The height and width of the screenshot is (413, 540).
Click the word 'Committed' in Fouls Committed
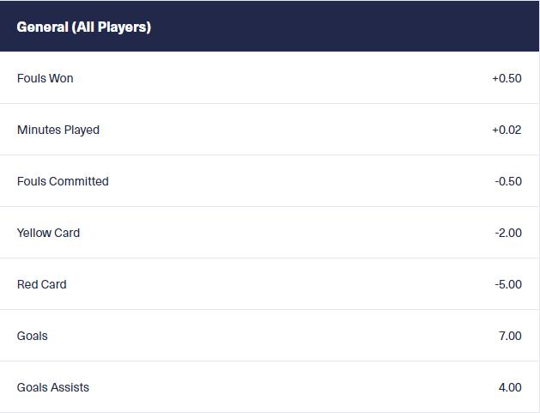pos(79,181)
